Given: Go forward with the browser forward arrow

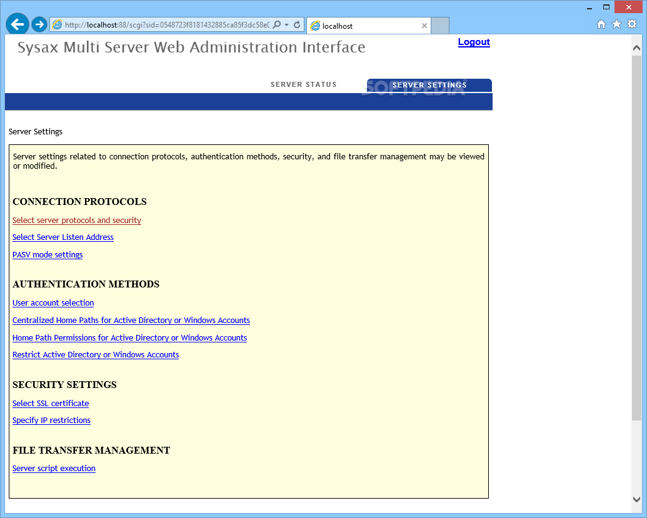Looking at the screenshot, I should (39, 25).
